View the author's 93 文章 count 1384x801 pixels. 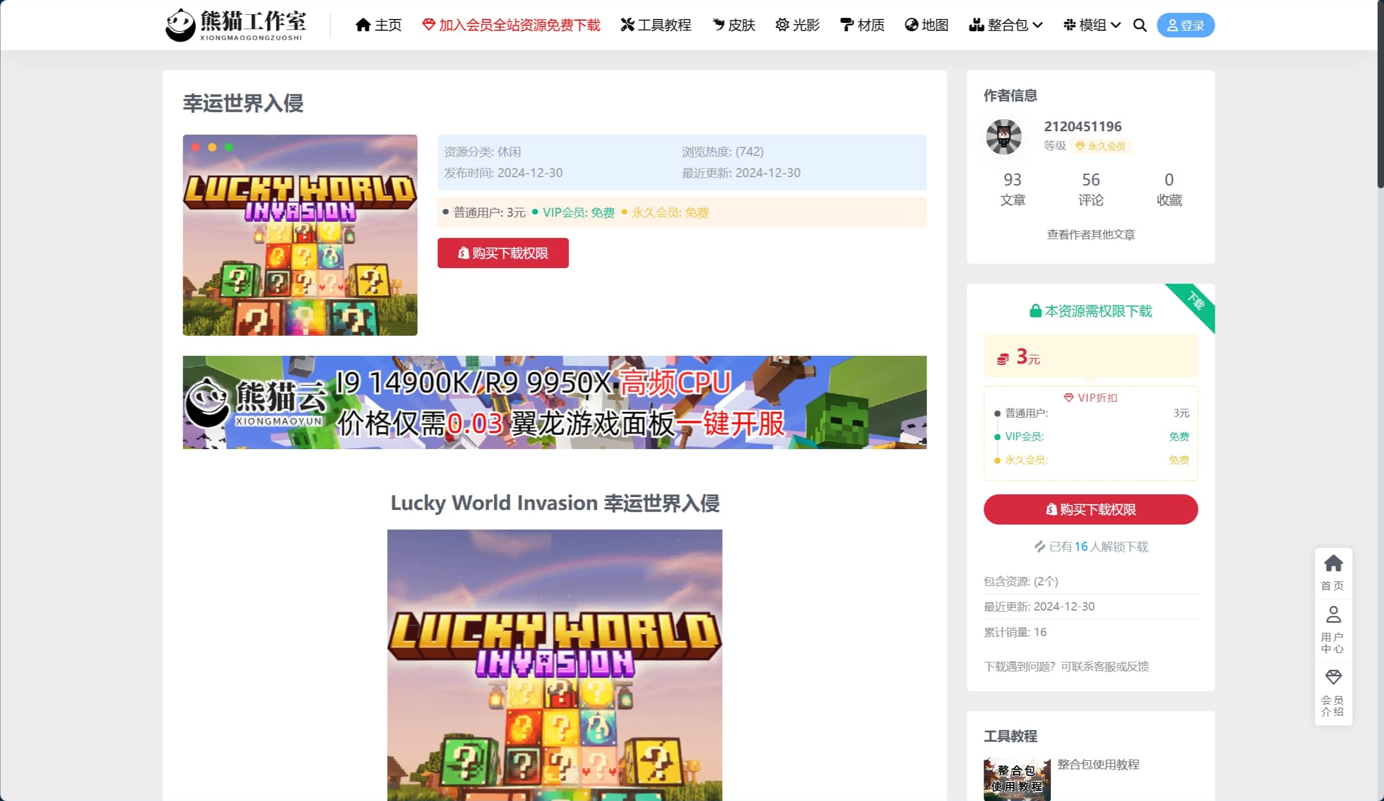click(x=1012, y=189)
